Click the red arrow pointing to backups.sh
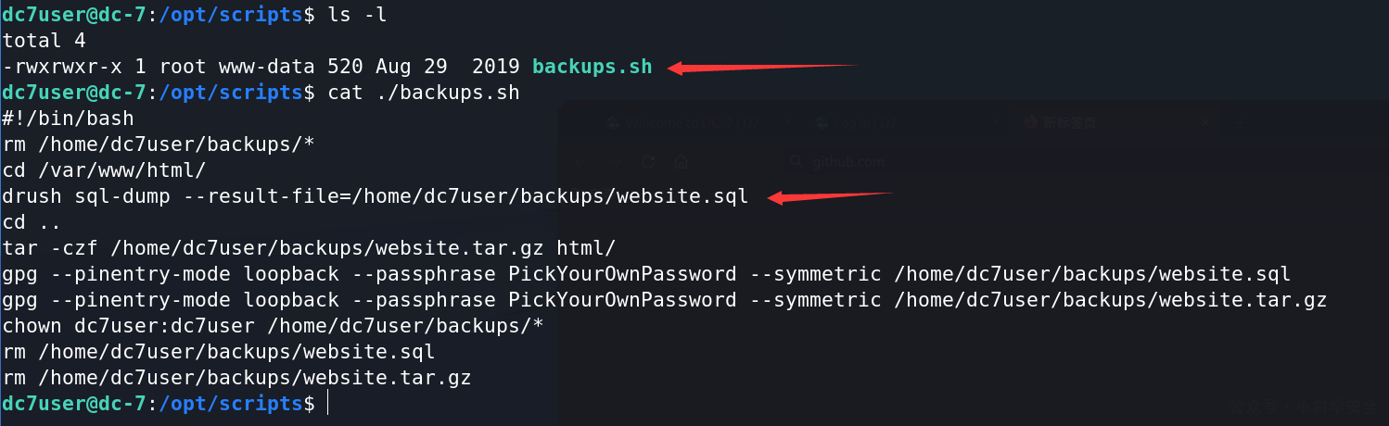1389x426 pixels. pos(763,67)
